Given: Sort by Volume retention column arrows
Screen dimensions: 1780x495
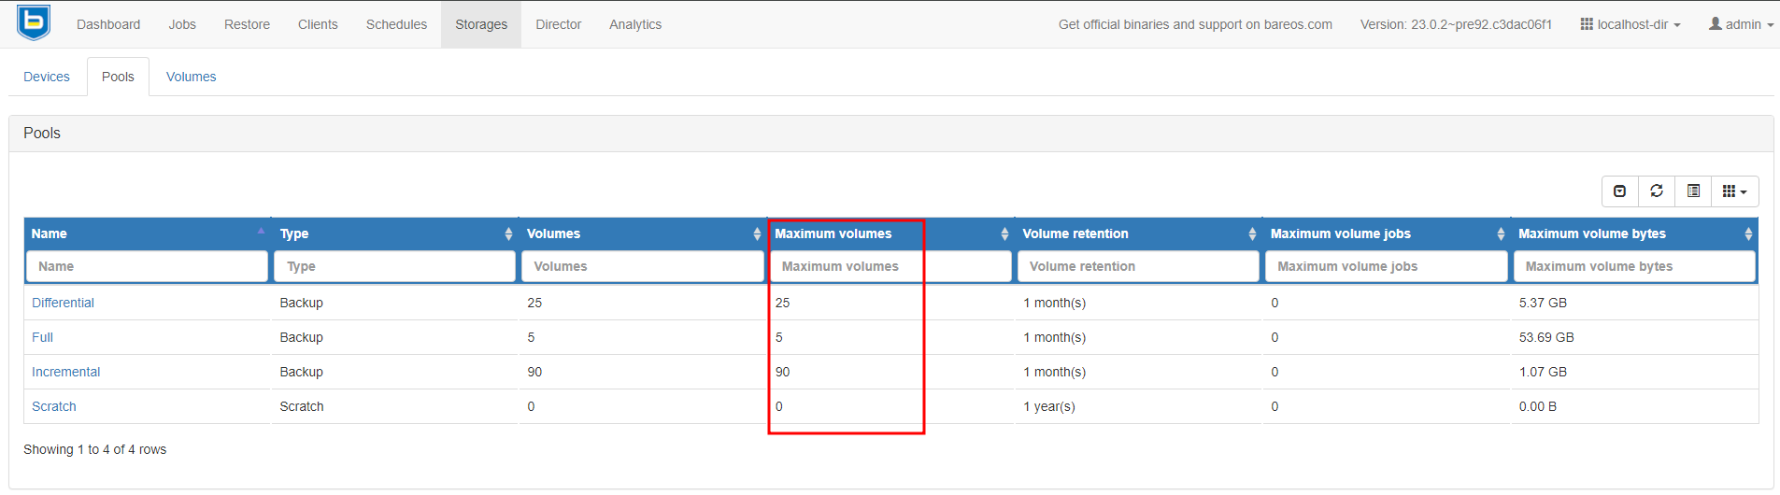Looking at the screenshot, I should (1252, 234).
